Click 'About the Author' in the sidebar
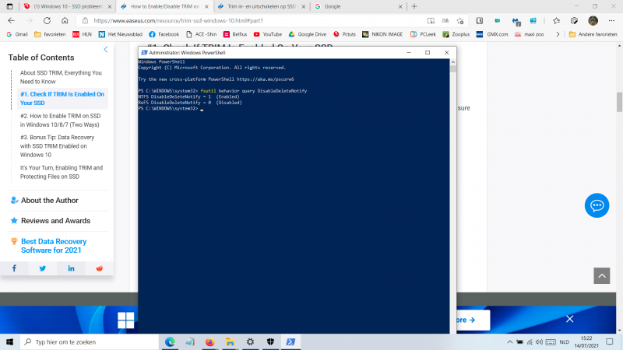The height and width of the screenshot is (350, 623). click(x=50, y=200)
